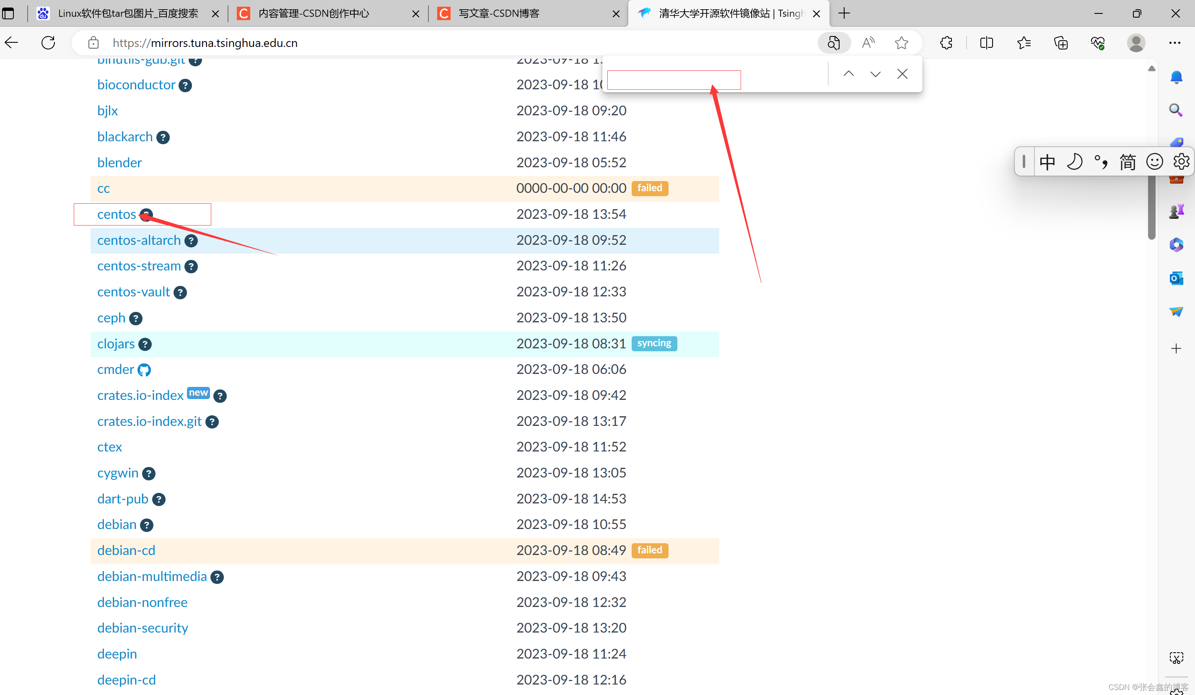Open the profile avatar menu

point(1136,43)
